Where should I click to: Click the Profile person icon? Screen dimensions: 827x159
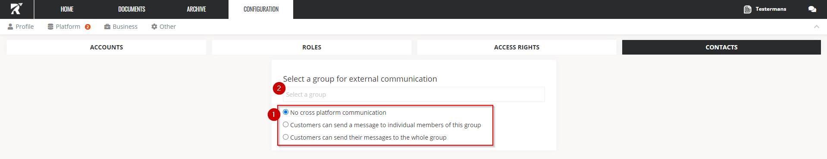click(10, 27)
